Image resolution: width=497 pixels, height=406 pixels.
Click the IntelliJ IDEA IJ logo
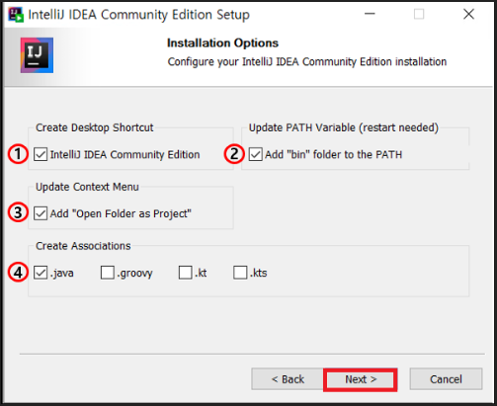37,55
